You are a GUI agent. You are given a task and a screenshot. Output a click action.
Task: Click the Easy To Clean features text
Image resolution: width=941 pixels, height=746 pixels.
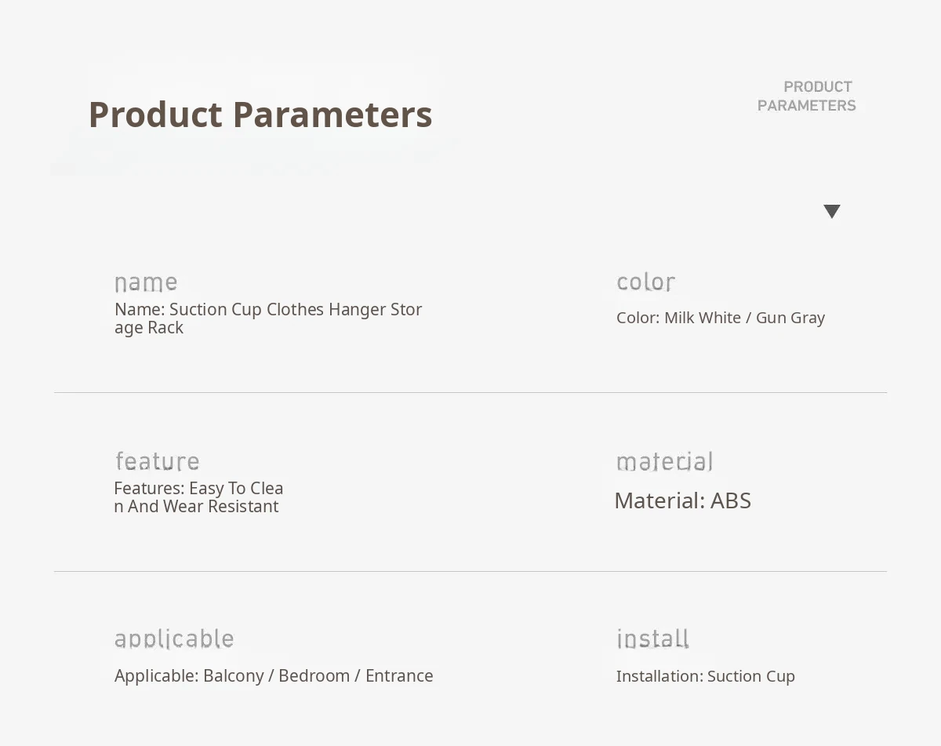click(x=198, y=497)
